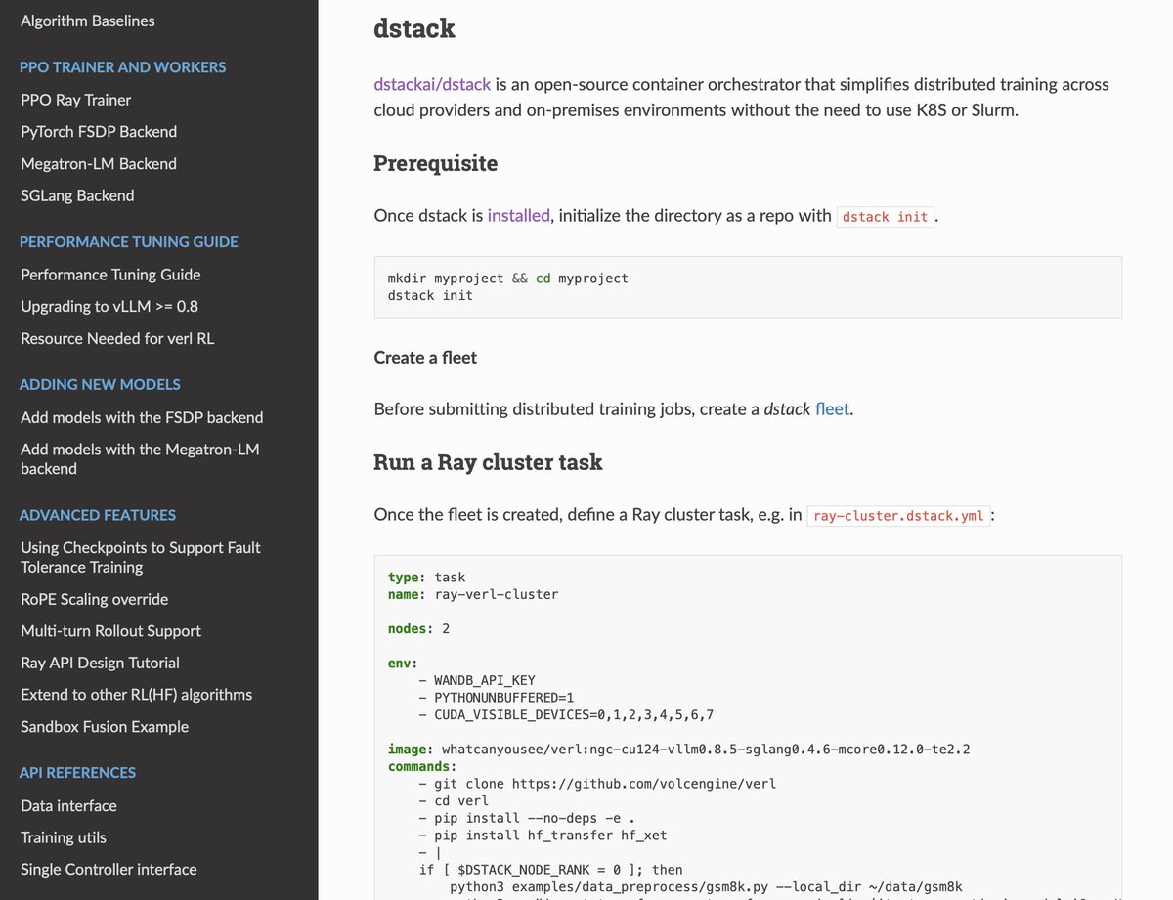Follow the dstackai/dstack link

click(433, 84)
